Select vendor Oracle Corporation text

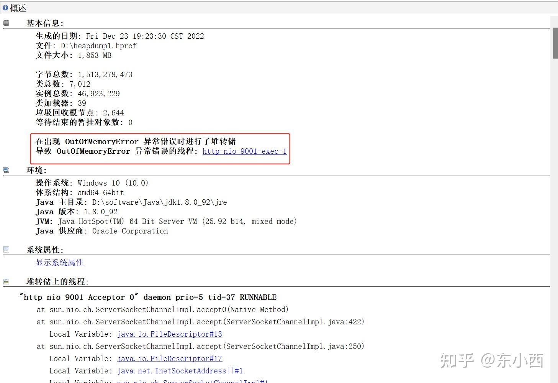(x=130, y=231)
